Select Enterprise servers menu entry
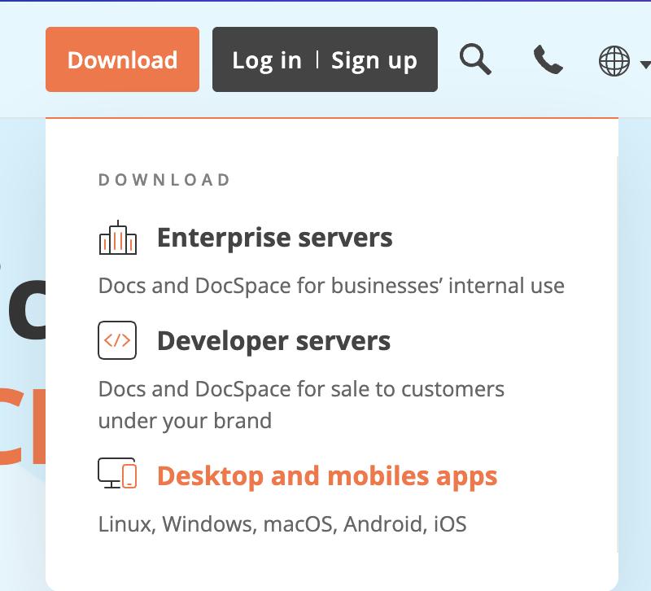This screenshot has width=651, height=591. click(275, 237)
